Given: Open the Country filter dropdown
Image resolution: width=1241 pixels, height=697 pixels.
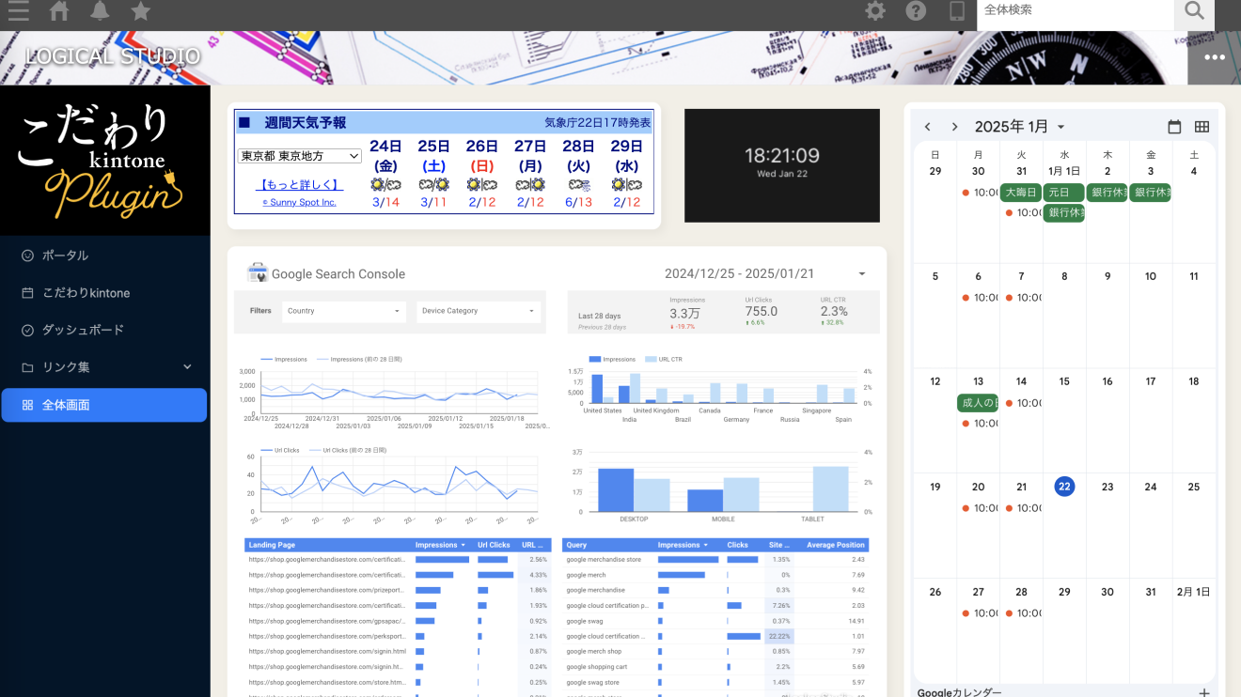Looking at the screenshot, I should click(345, 311).
